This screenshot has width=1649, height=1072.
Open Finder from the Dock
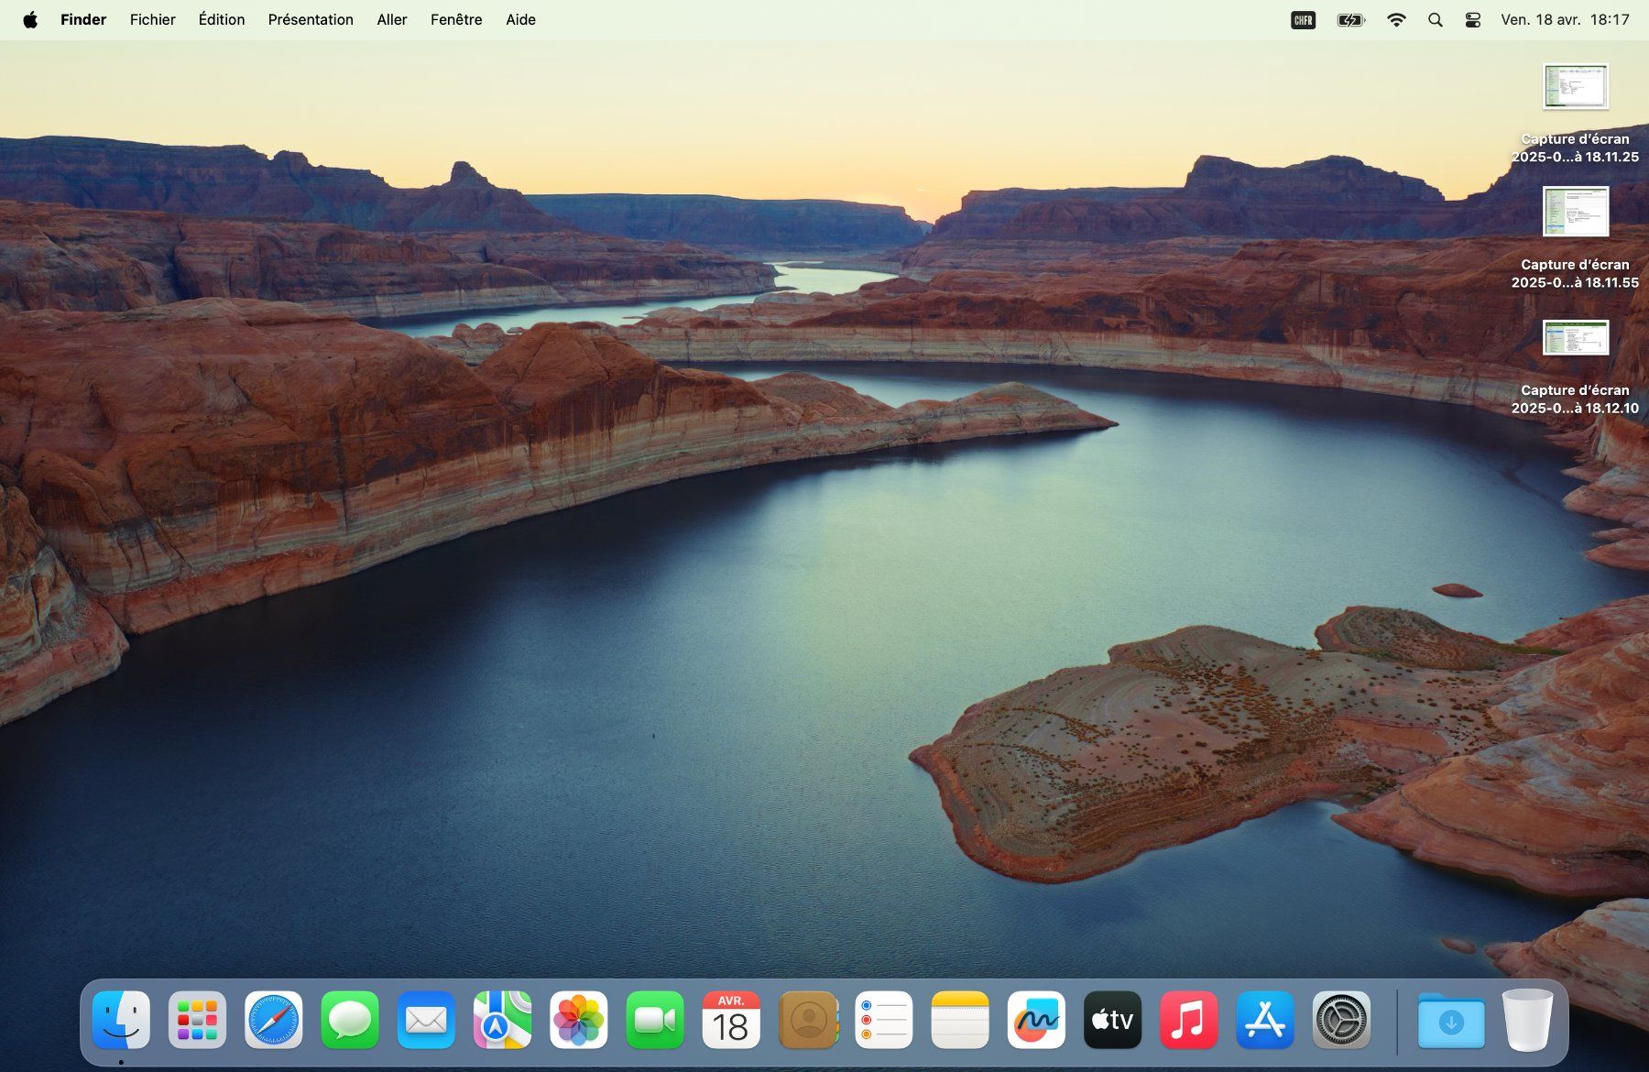coord(121,1019)
